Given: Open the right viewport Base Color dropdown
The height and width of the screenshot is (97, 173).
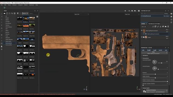Looking at the screenshot, I should [132, 14].
